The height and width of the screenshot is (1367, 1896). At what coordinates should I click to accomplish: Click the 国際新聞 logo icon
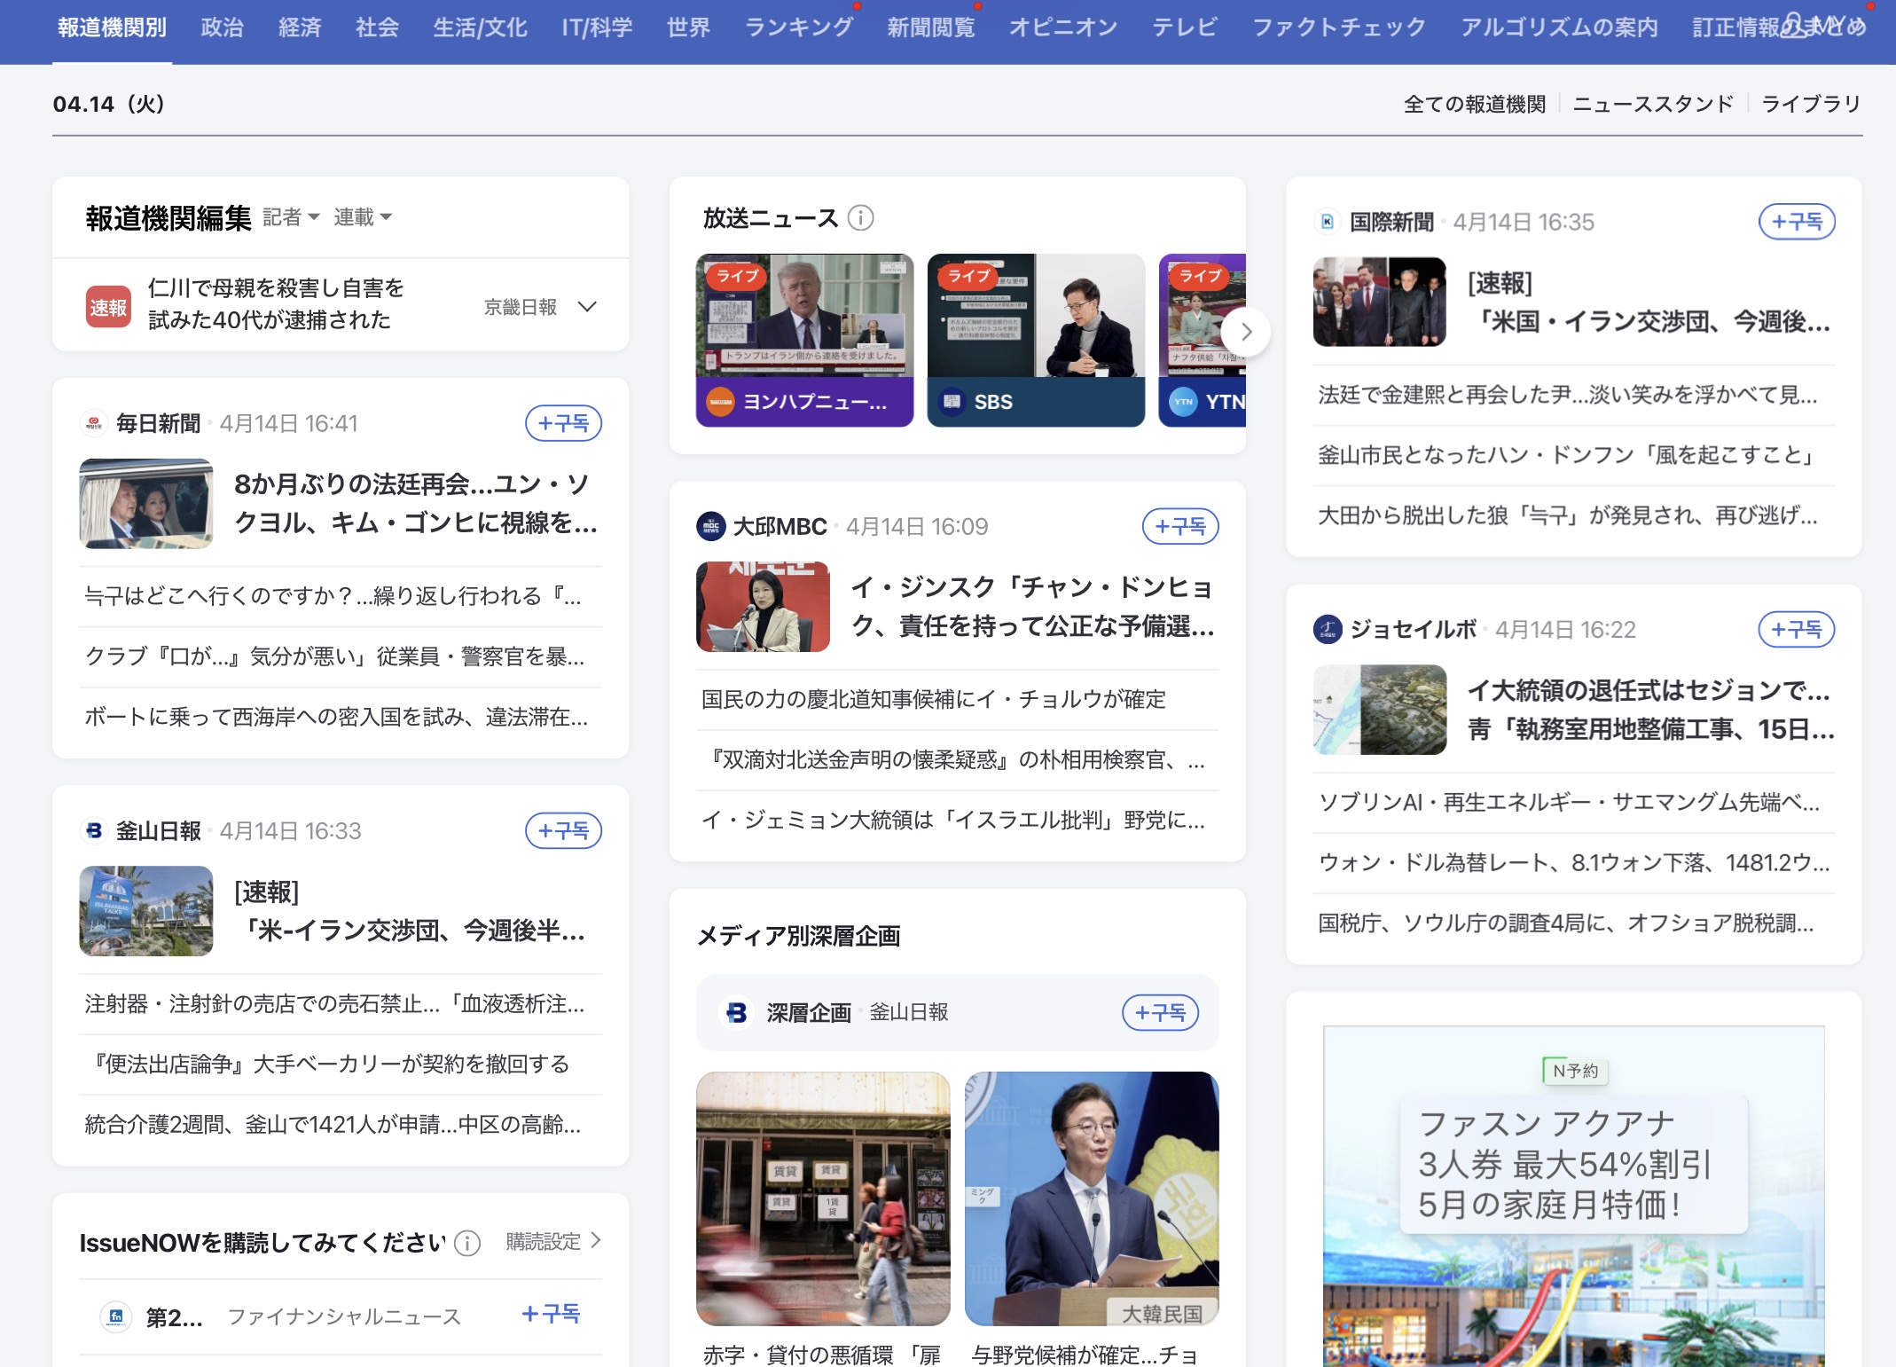tap(1328, 222)
